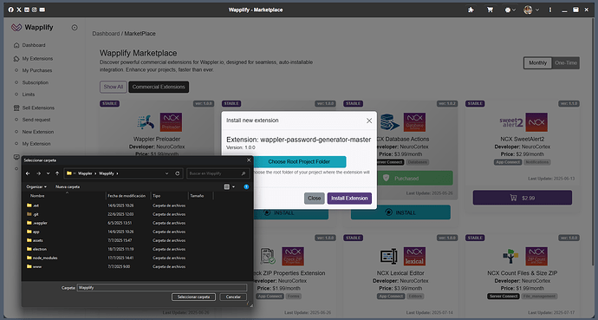598x320 pixels.
Task: Open the LinkedIn icon in the title bar
Action: (x=27, y=10)
